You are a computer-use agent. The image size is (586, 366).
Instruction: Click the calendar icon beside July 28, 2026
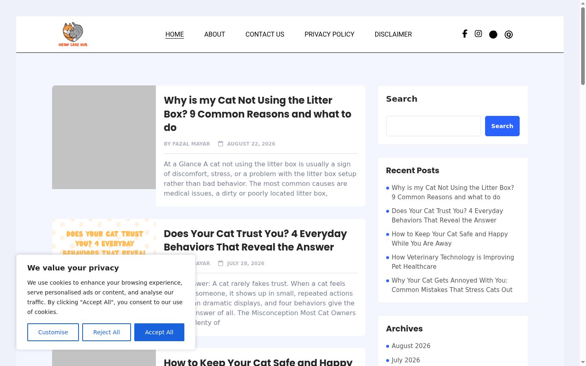point(221,263)
